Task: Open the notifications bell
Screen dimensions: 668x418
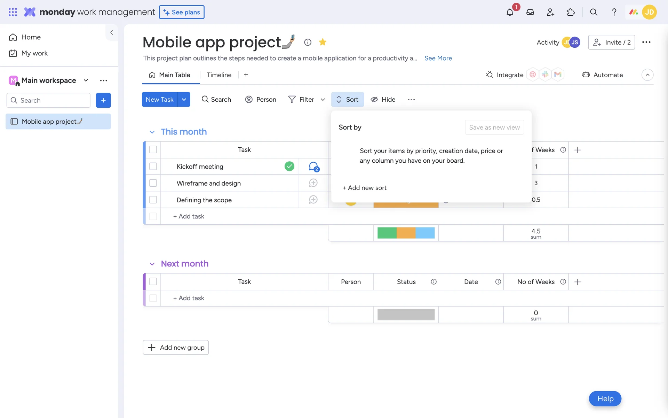Action: (510, 12)
